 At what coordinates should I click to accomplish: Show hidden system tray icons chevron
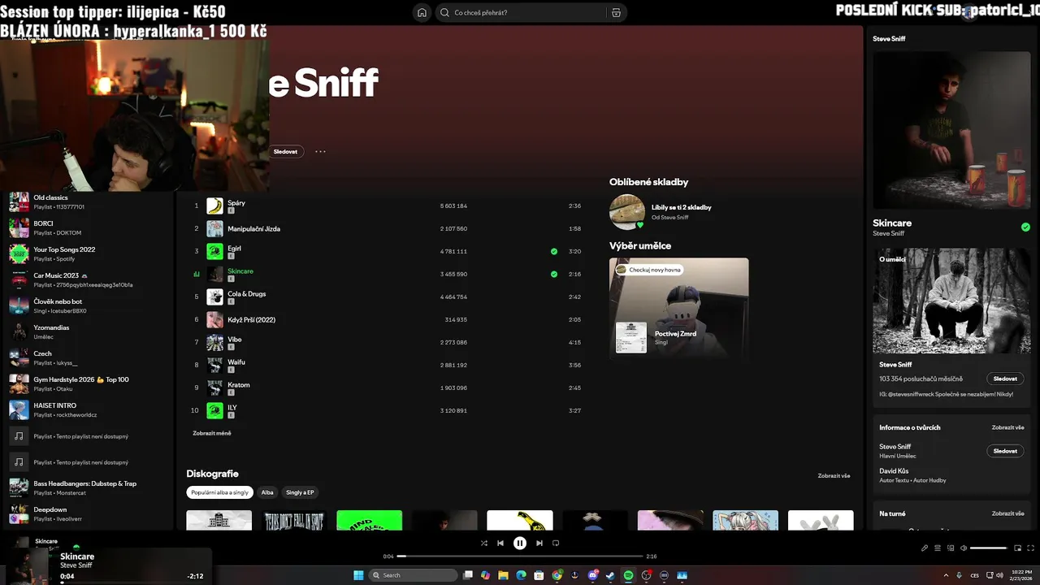(x=946, y=575)
